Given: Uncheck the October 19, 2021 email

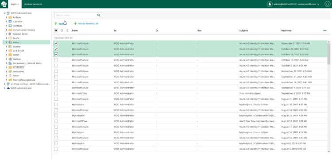Looking at the screenshot, I should tap(56, 54).
